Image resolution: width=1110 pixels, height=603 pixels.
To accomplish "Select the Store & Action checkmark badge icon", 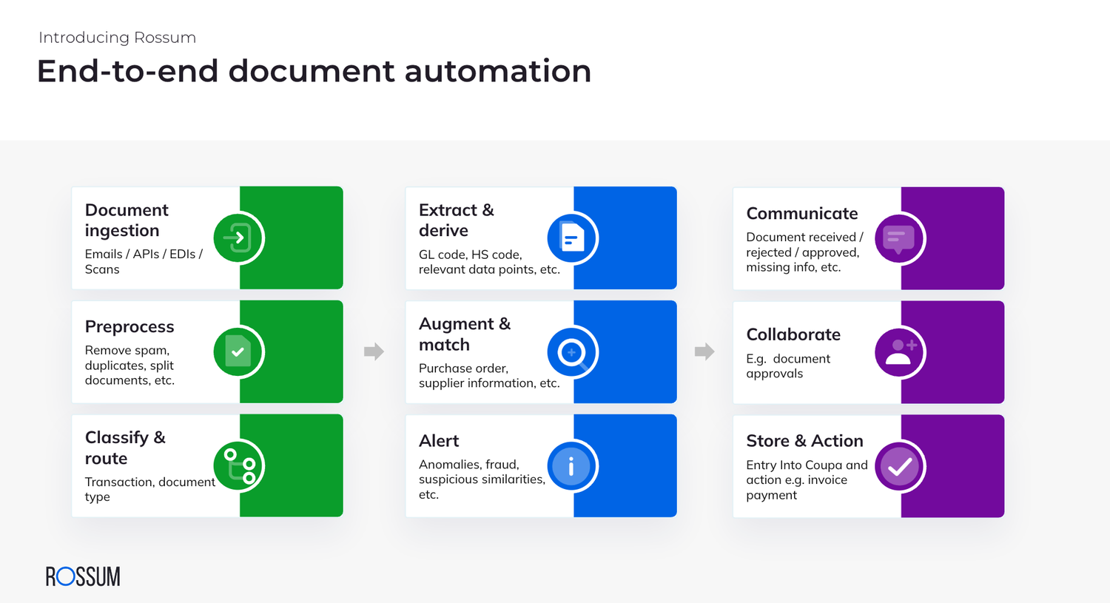I will coord(899,466).
